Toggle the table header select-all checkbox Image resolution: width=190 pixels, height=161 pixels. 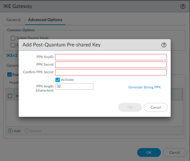(x=10, y=96)
